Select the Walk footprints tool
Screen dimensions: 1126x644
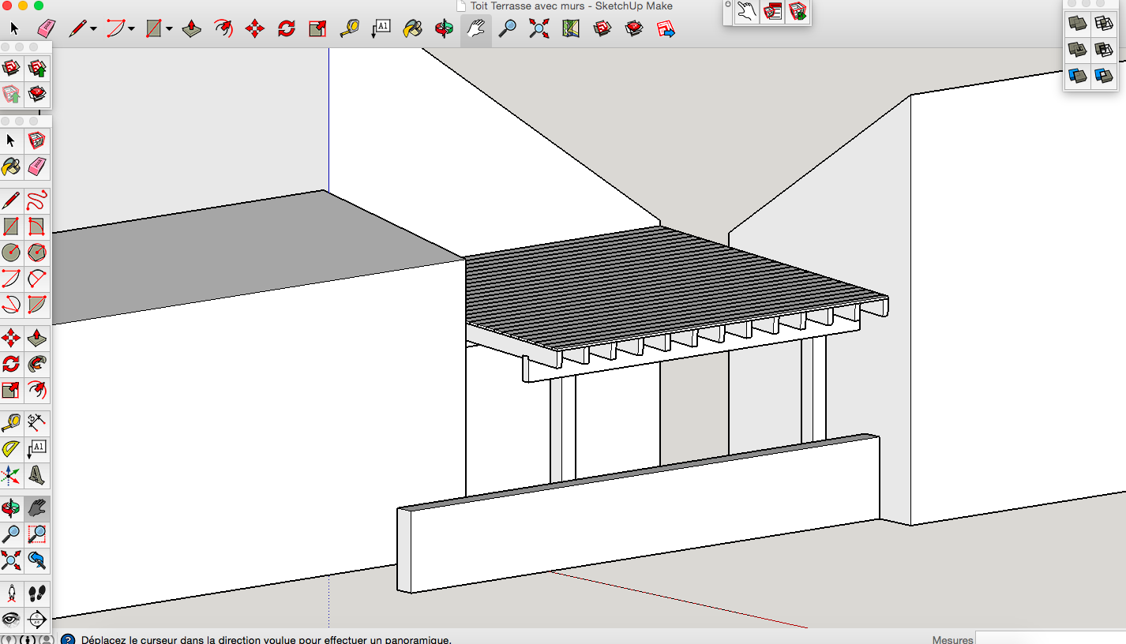tap(37, 593)
